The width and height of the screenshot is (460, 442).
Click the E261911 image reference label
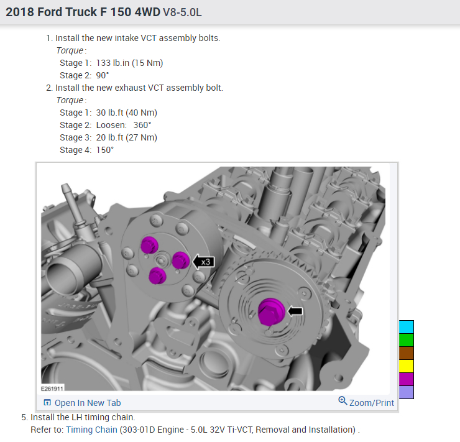[52, 389]
